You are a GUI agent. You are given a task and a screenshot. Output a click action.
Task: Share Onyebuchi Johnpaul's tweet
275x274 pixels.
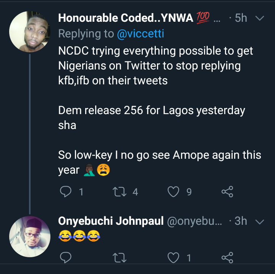[x=227, y=258]
